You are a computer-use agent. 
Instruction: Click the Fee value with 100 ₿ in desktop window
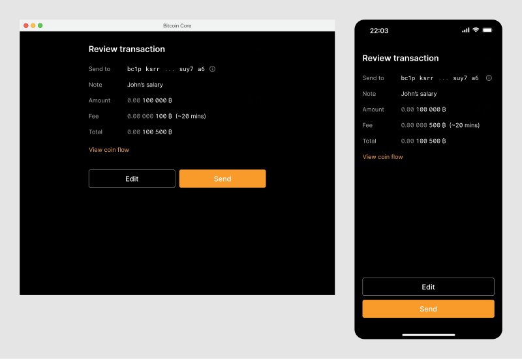tap(166, 117)
